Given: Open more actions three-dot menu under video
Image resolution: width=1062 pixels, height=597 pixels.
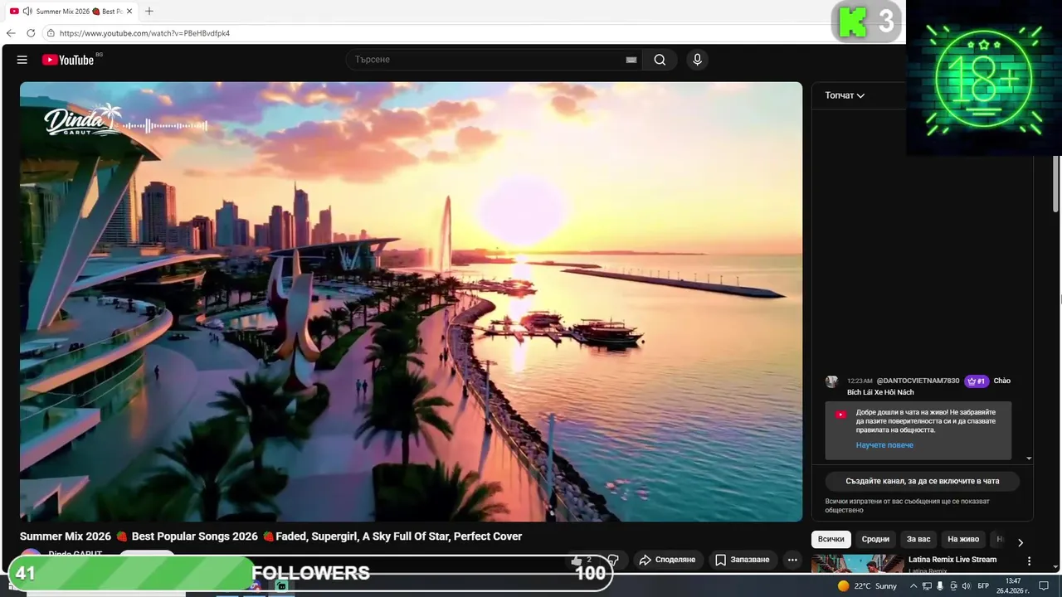Looking at the screenshot, I should point(792,560).
